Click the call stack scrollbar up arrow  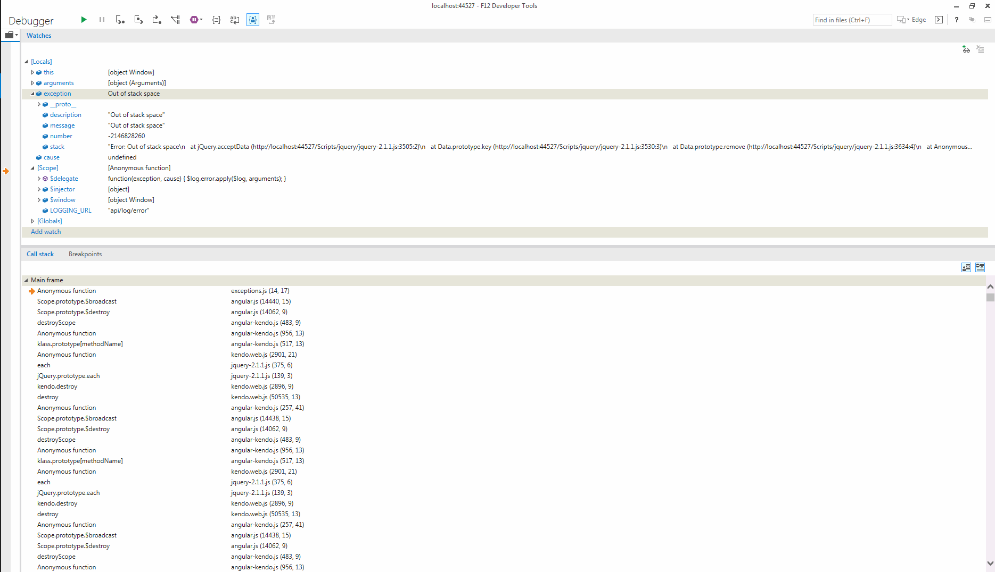pos(990,287)
